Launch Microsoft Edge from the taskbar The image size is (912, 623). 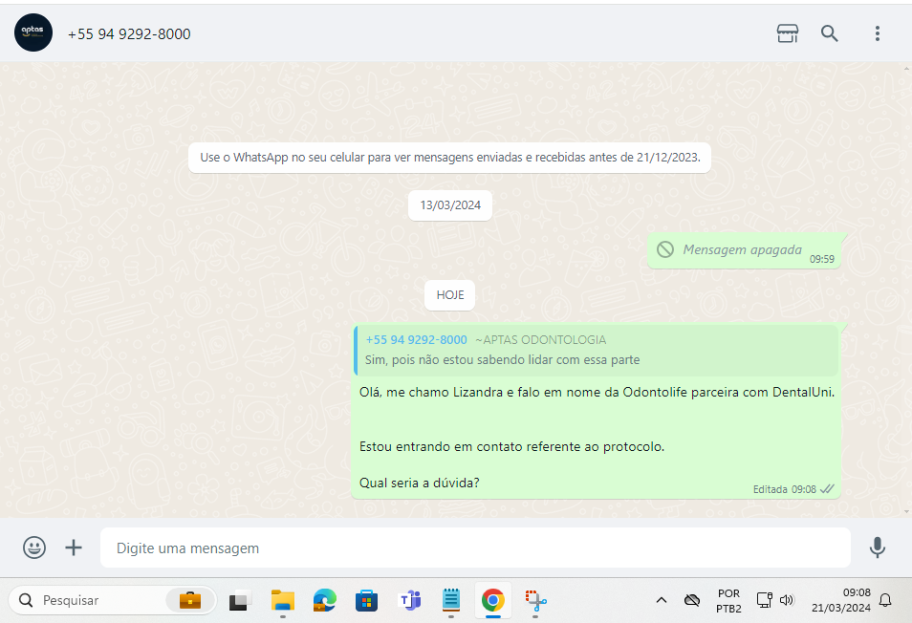pyautogui.click(x=324, y=601)
